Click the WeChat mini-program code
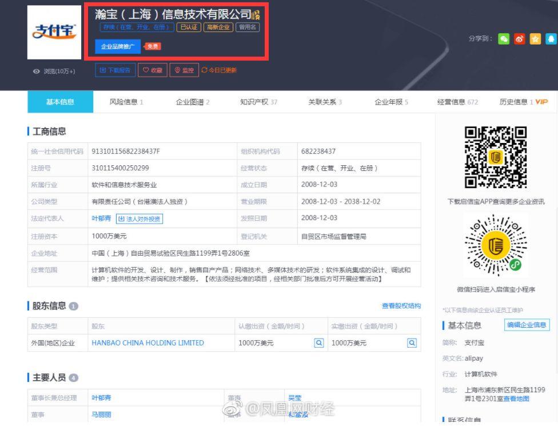Viewport: 558px width, 426px height. (x=496, y=245)
